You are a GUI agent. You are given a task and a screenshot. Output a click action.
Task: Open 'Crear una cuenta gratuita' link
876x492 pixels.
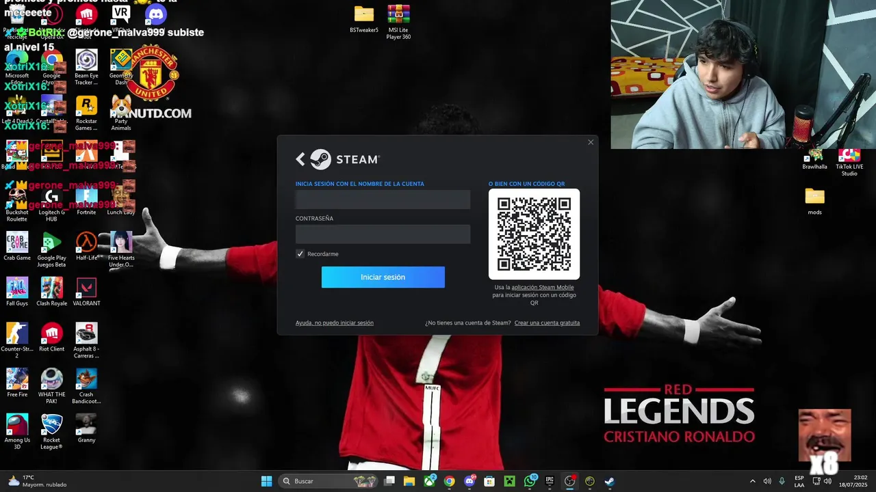pos(547,323)
